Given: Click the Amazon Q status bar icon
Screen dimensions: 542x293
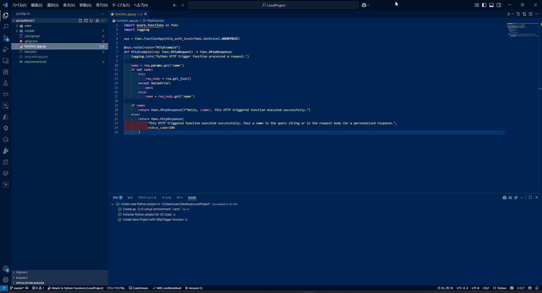Looking at the screenshot, I should (x=194, y=288).
